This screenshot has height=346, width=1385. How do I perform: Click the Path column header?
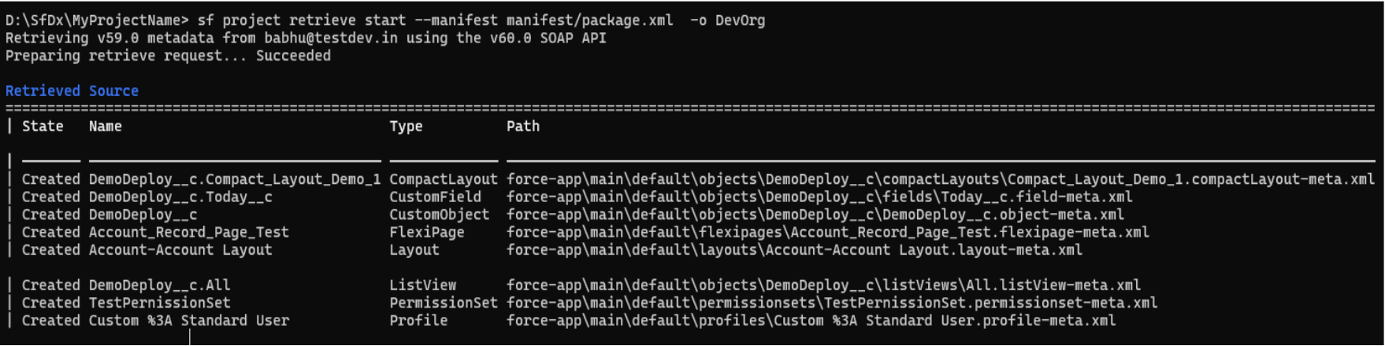523,127
